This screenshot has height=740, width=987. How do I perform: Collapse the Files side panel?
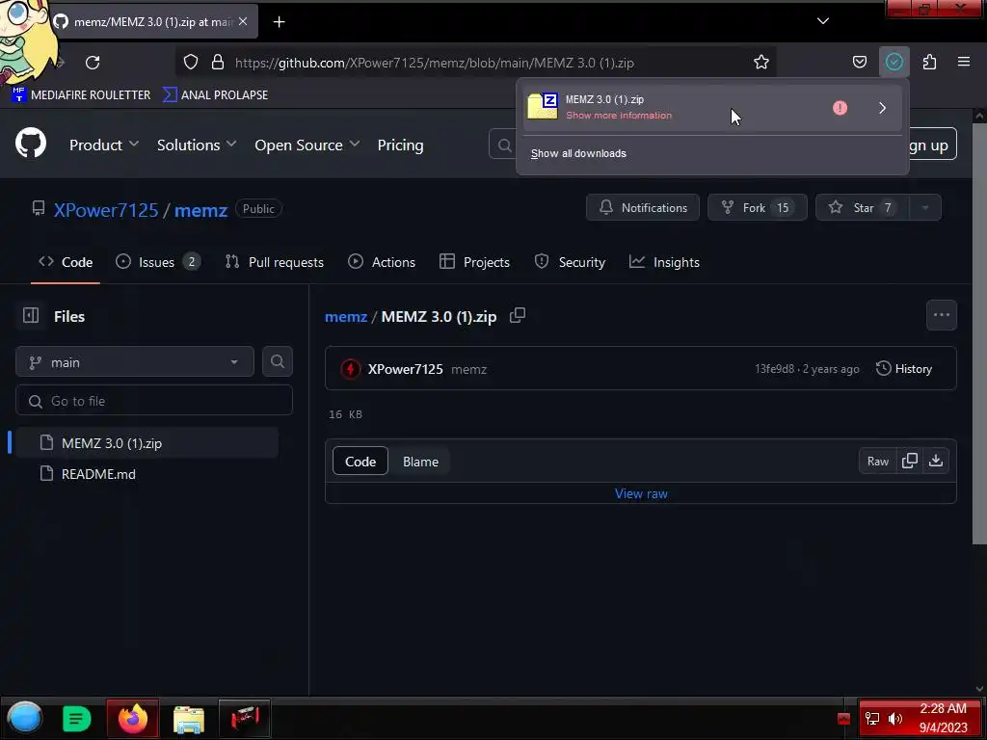click(x=30, y=315)
